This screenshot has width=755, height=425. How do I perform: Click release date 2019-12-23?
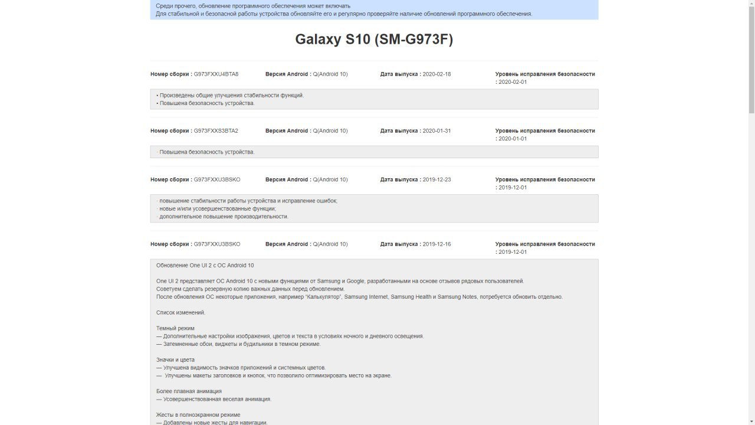(436, 179)
